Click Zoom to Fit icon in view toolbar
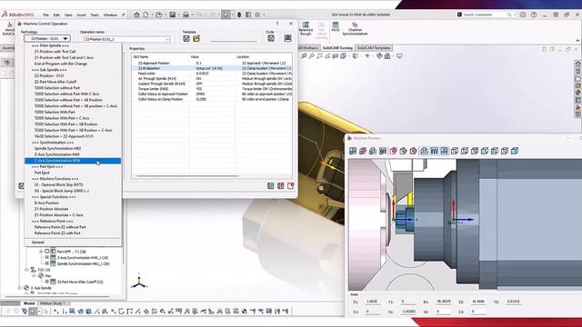The height and width of the screenshot is (327, 582). [304, 56]
